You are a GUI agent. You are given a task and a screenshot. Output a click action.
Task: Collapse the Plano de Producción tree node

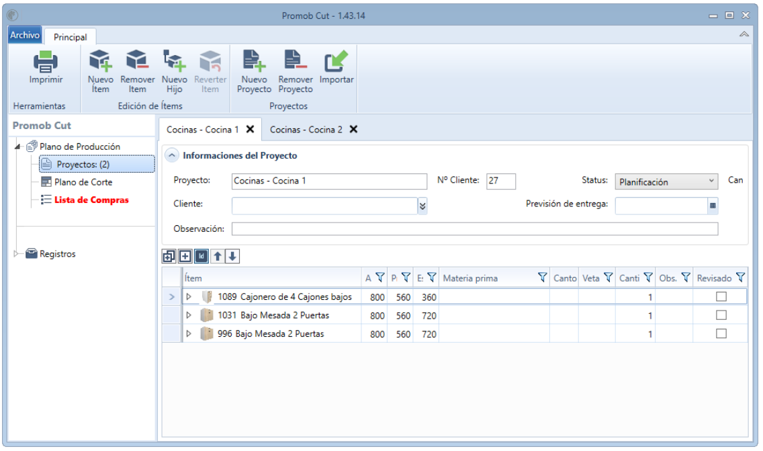(17, 147)
